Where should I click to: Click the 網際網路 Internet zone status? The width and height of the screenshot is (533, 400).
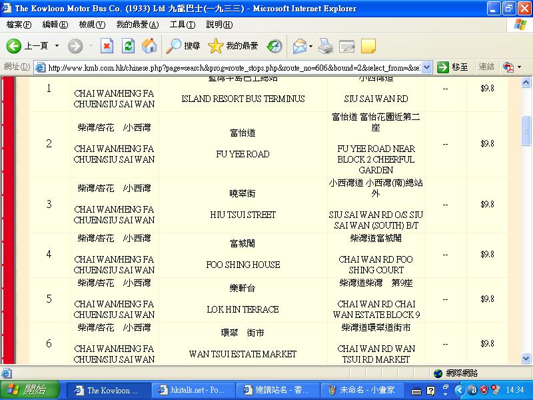click(456, 373)
